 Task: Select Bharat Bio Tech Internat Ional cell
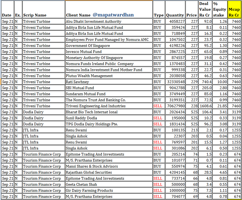(x=109, y=112)
